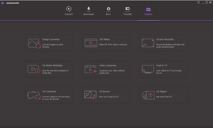Select the Transfer tab label
This screenshot has width=213, height=128.
tap(127, 14)
